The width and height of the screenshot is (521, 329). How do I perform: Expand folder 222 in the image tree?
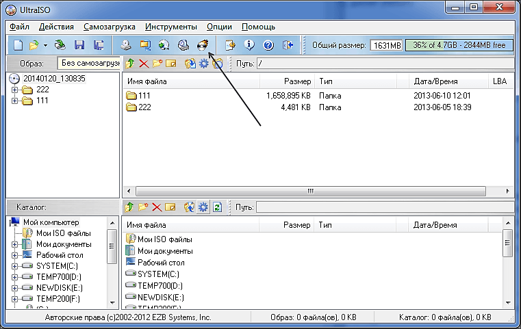pyautogui.click(x=14, y=90)
